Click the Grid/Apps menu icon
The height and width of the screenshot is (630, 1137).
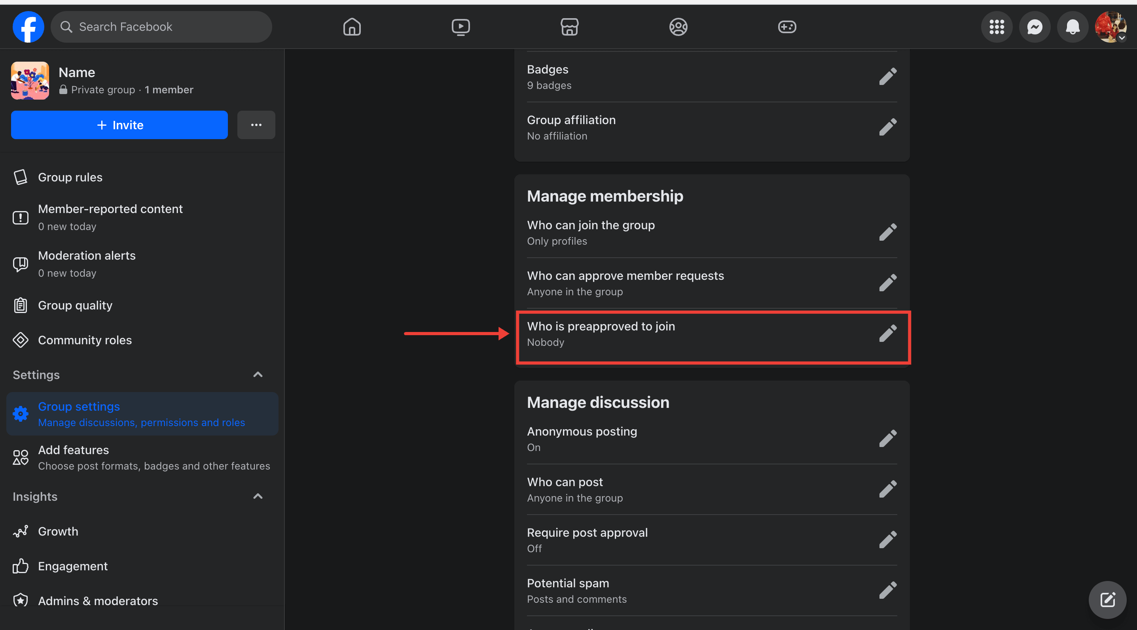click(997, 26)
